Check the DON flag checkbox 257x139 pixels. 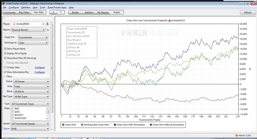(x=12, y=112)
